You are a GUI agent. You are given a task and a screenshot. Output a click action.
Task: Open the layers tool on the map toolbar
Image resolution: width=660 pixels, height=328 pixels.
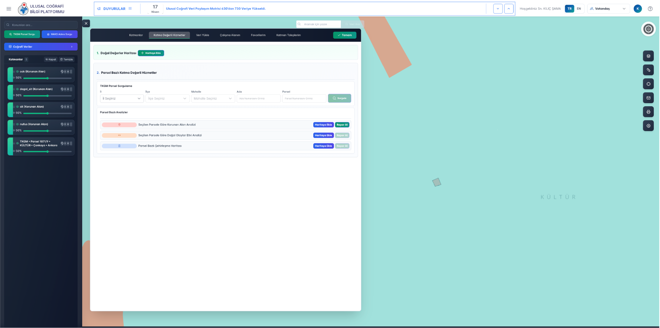[x=648, y=56]
